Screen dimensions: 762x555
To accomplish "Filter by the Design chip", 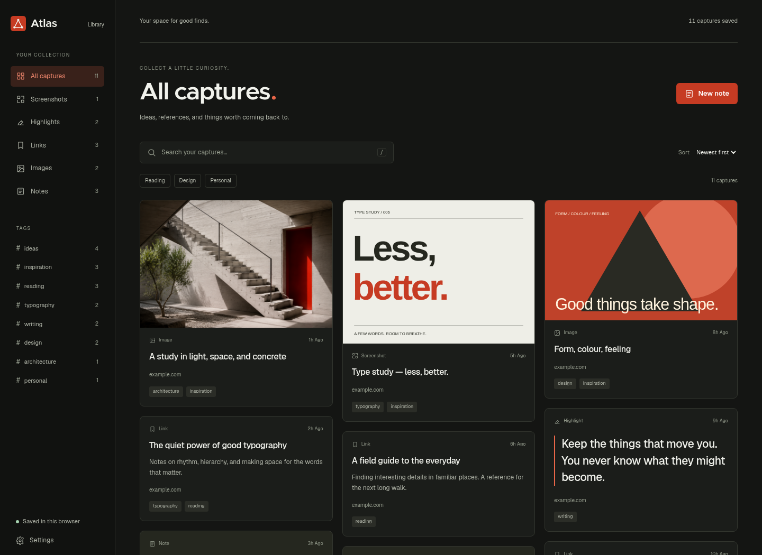I will click(x=187, y=181).
